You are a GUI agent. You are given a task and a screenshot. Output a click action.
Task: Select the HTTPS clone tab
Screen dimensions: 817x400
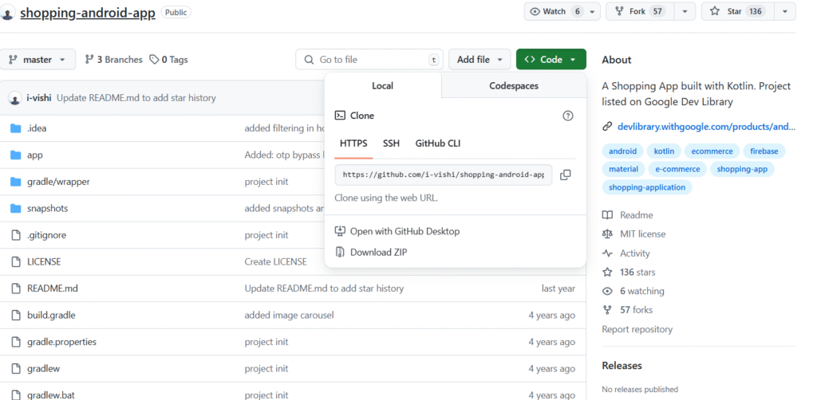click(353, 143)
